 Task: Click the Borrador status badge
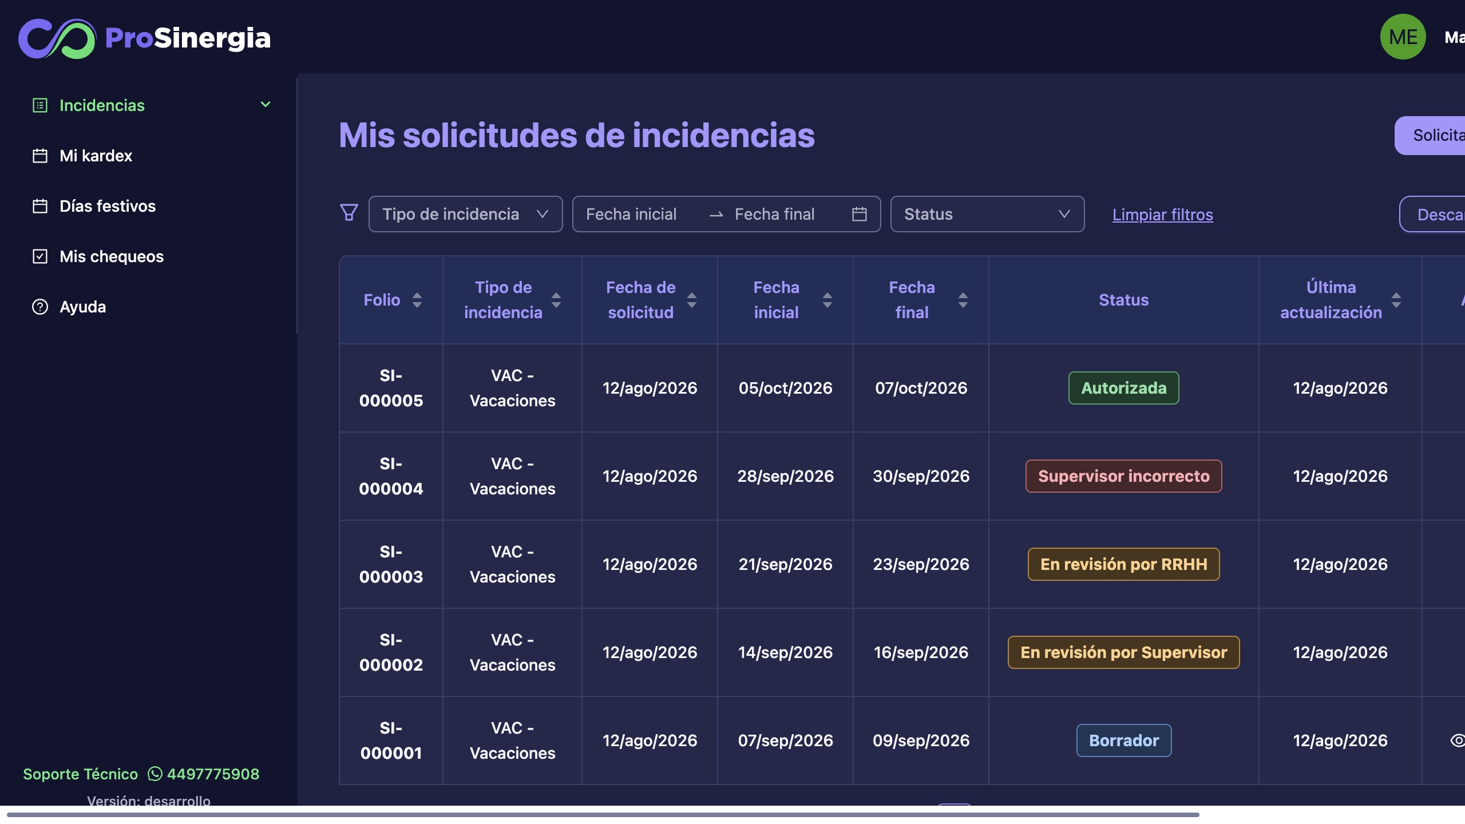(x=1124, y=740)
